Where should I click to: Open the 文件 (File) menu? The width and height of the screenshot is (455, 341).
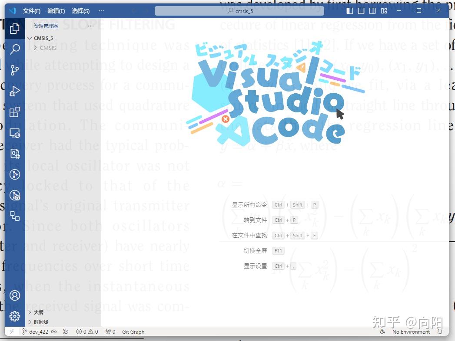31,11
